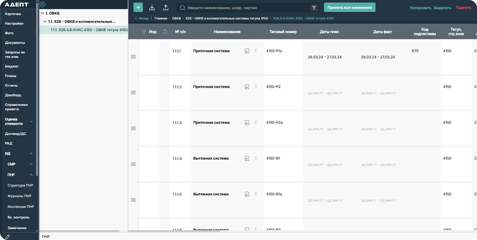Open document icon for row 4150-P1a

[247, 51]
